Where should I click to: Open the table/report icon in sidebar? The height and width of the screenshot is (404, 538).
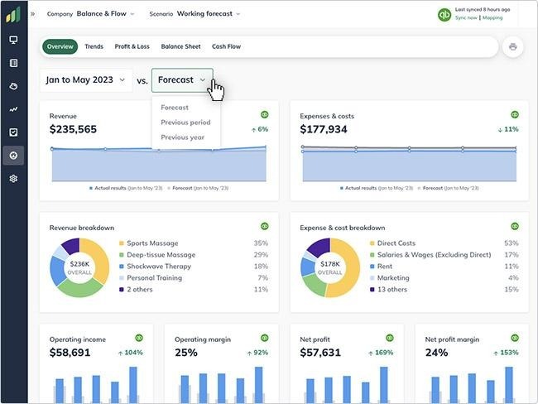13,63
